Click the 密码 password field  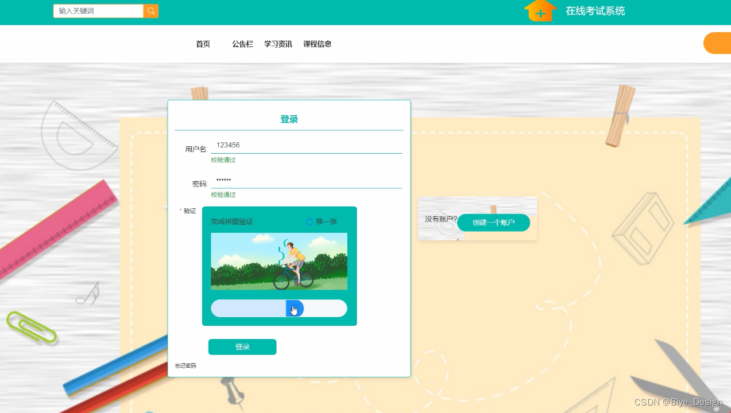(x=306, y=180)
